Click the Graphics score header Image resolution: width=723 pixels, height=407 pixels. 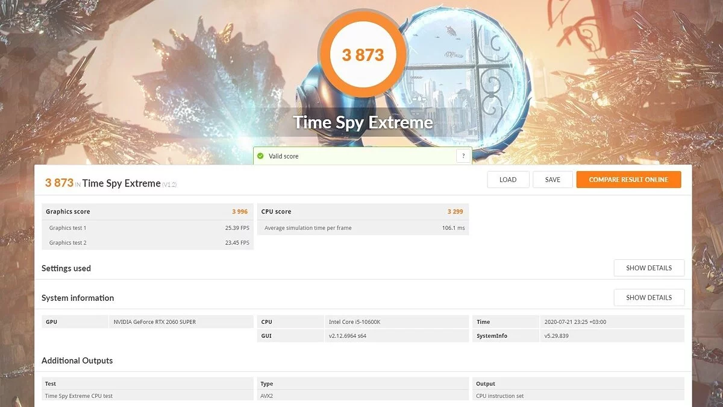click(x=148, y=212)
